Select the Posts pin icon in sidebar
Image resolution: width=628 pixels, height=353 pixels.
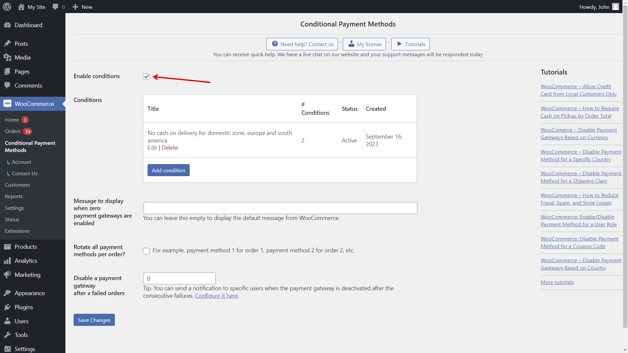click(8, 43)
